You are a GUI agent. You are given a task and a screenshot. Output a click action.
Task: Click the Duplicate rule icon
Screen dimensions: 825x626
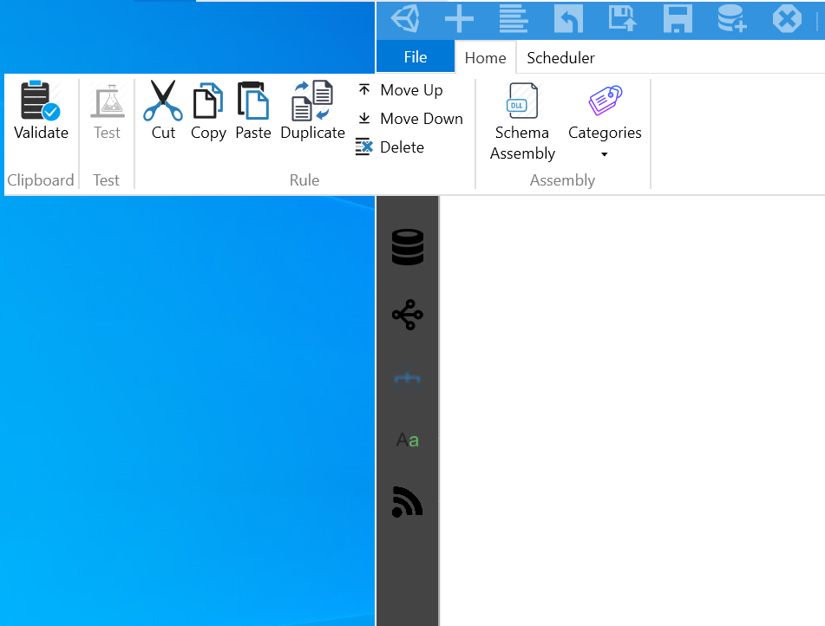pyautogui.click(x=312, y=108)
